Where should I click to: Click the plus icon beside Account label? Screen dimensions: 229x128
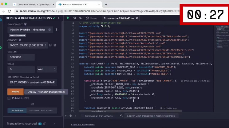point(20,40)
